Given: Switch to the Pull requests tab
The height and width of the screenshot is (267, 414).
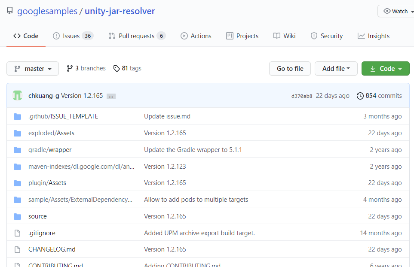Looking at the screenshot, I should click(x=137, y=36).
